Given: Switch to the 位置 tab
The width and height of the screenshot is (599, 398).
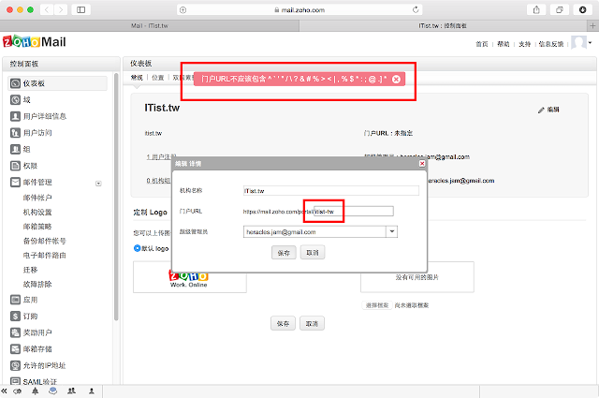Looking at the screenshot, I should [158, 78].
